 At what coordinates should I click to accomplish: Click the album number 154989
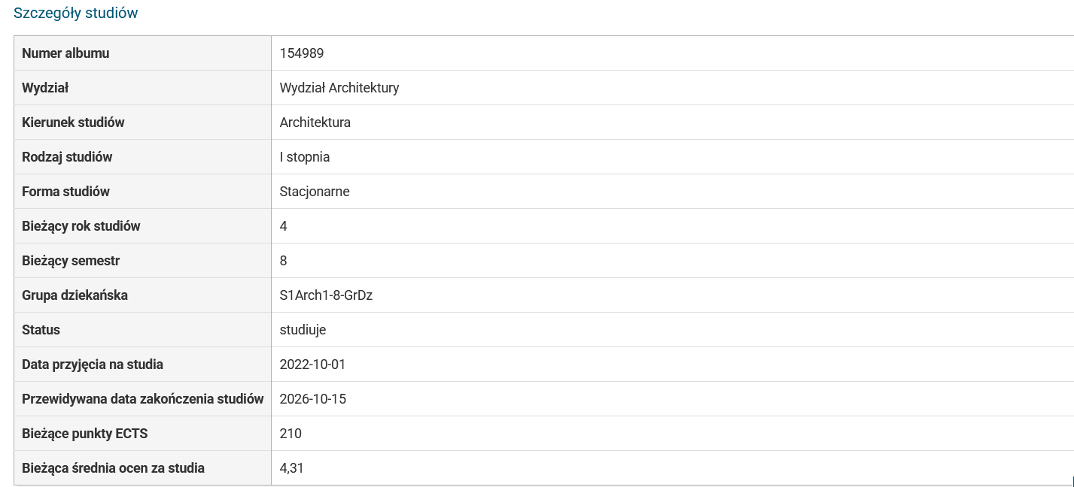pos(301,53)
